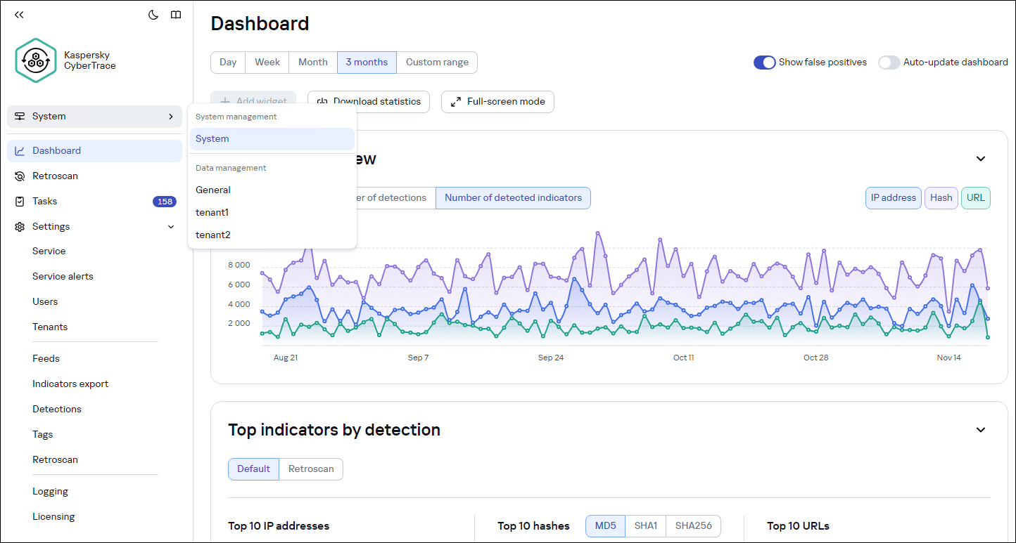Disable the Show false positives toggle
The image size is (1016, 543).
(764, 62)
